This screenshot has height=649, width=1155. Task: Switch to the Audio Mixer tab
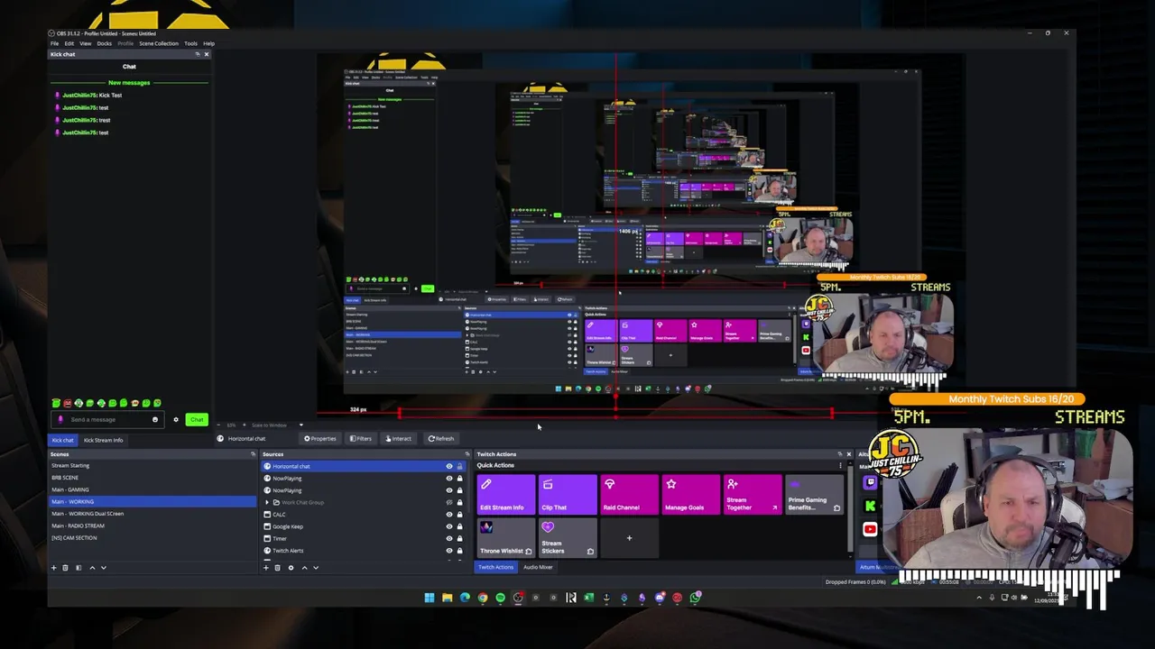click(538, 567)
